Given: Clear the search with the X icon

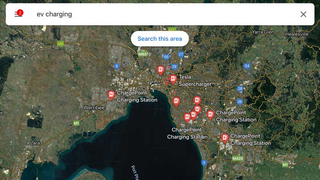Looking at the screenshot, I should click(303, 14).
